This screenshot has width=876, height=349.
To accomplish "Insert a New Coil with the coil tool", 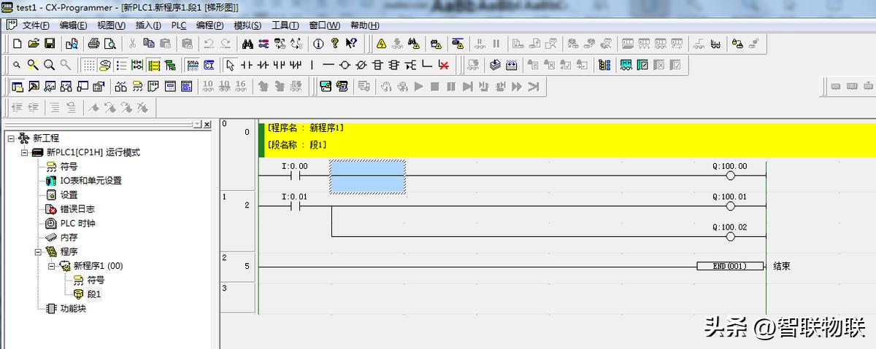I will (x=345, y=65).
